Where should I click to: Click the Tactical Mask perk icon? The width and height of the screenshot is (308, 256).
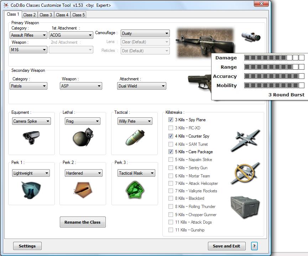click(x=135, y=190)
